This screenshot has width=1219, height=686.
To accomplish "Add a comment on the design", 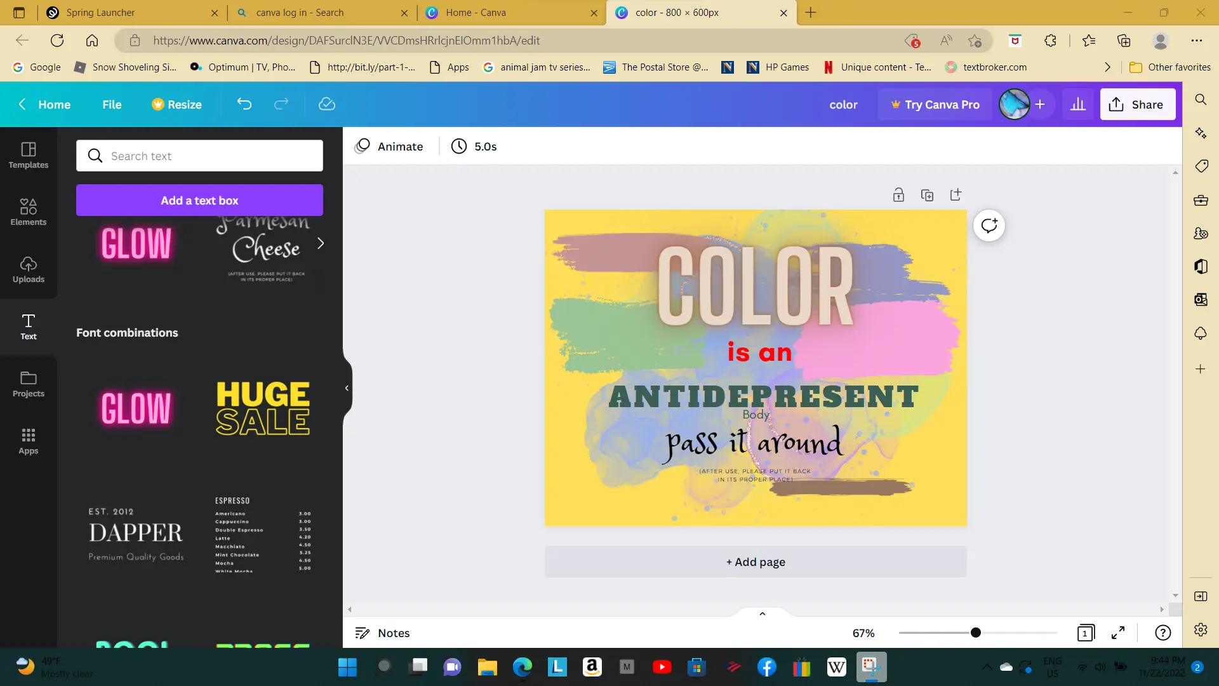I will [x=989, y=225].
